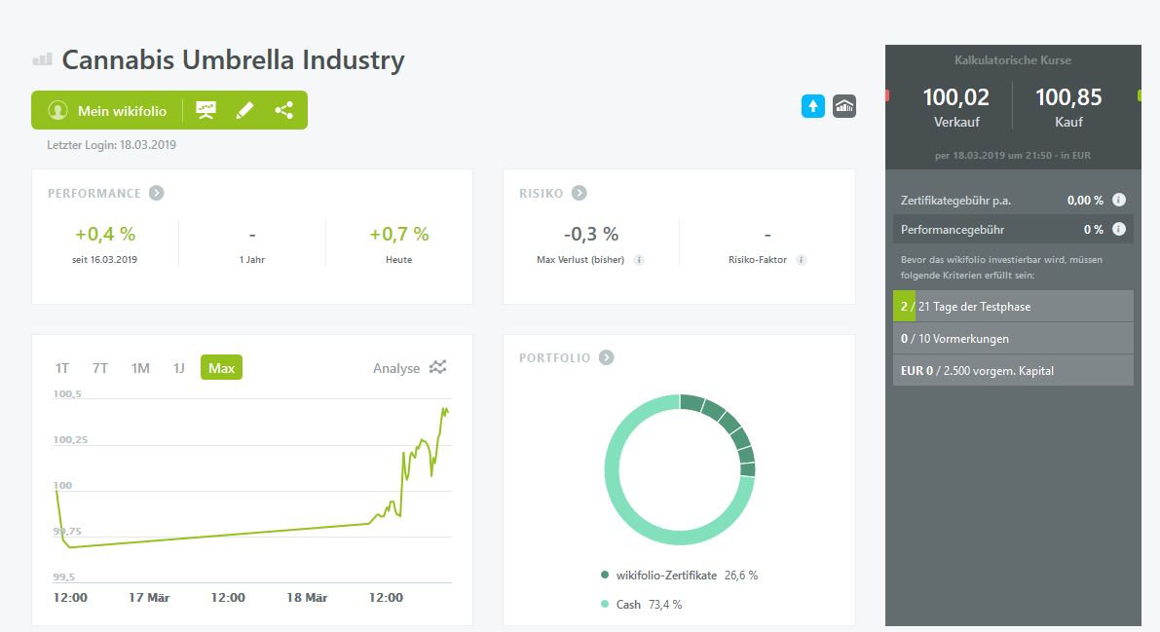This screenshot has height=632, width=1160.
Task: Select the 1M chart time range
Action: (140, 367)
